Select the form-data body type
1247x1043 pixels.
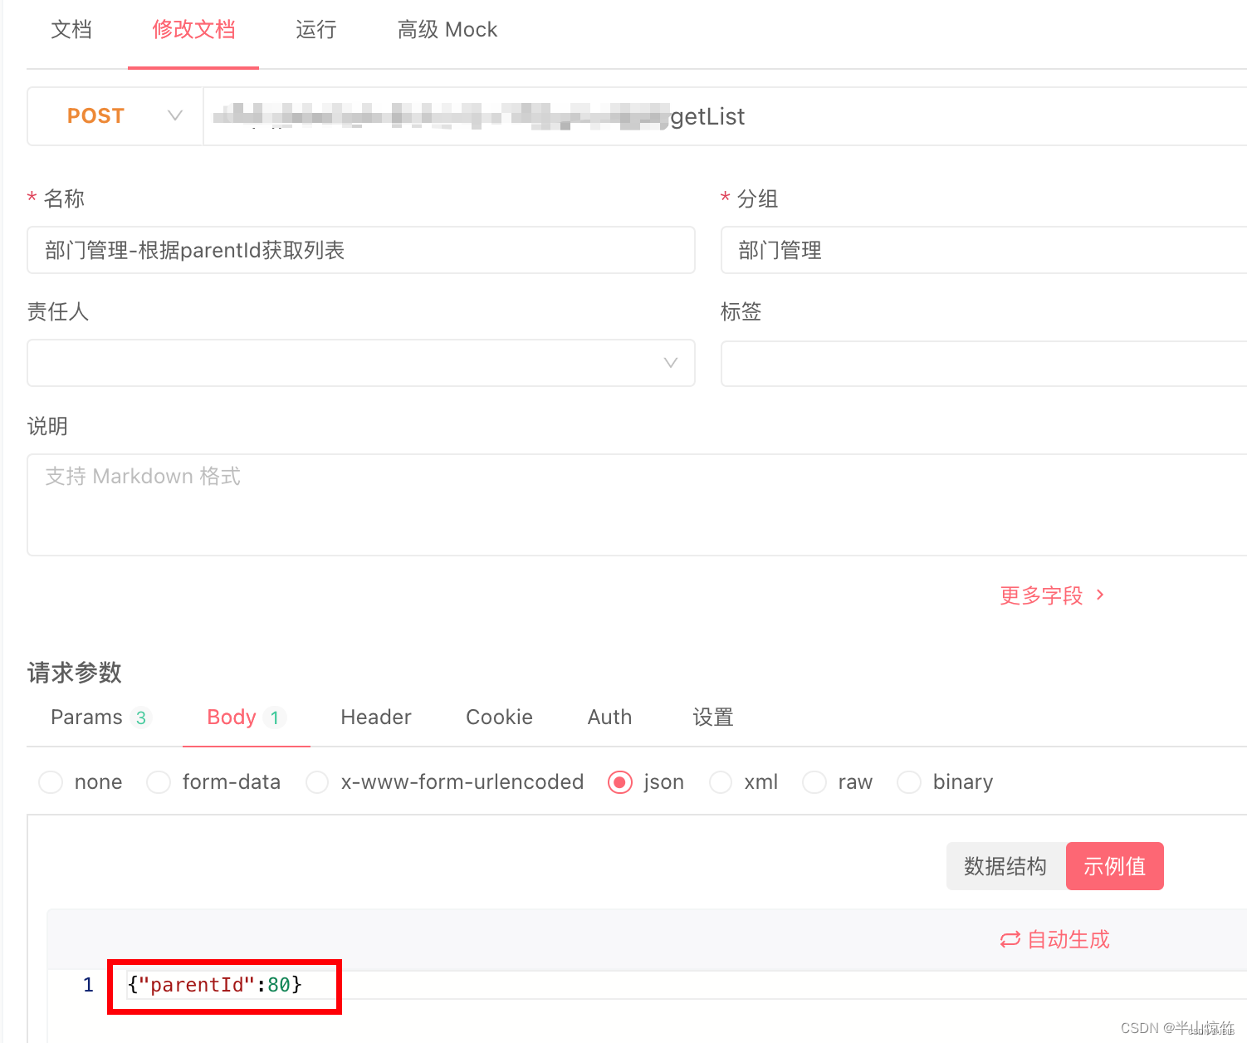coord(159,781)
